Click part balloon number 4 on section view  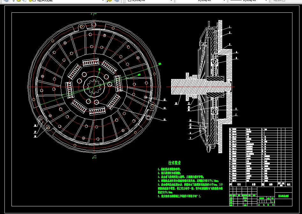[237, 52]
